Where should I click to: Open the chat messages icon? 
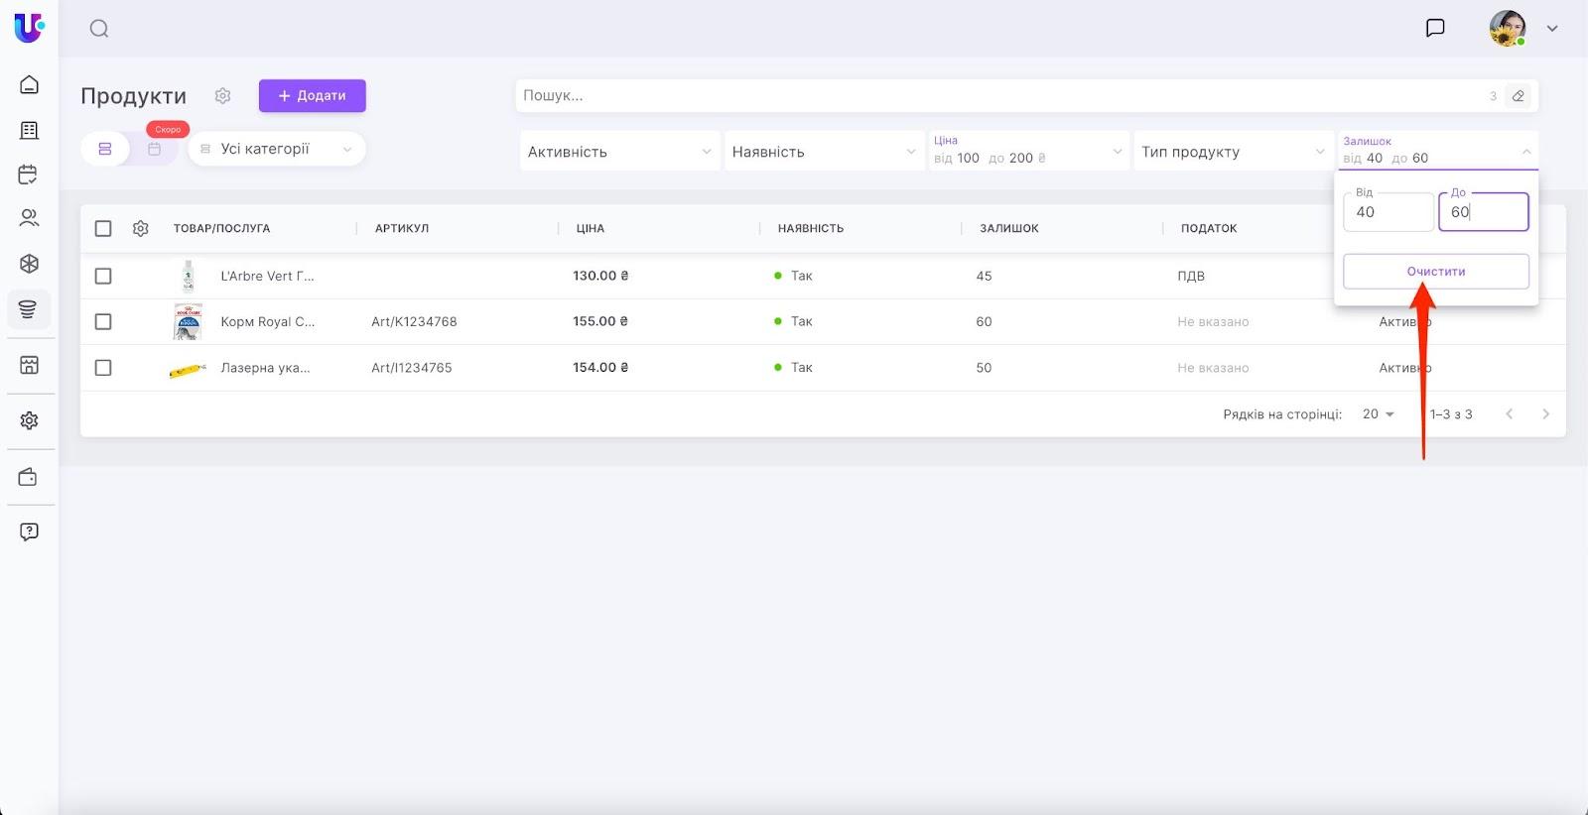(1434, 28)
